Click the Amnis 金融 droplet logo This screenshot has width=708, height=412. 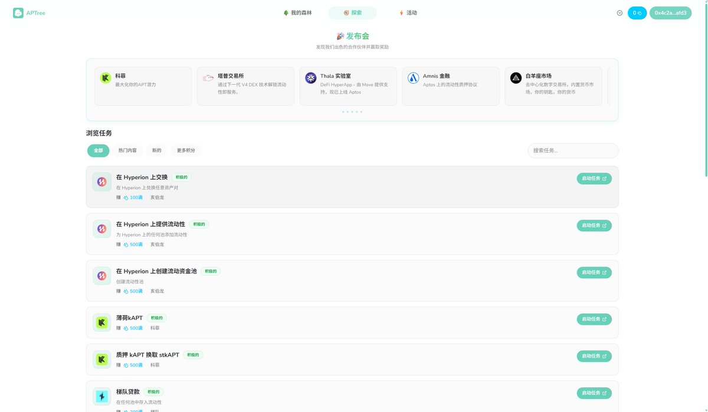point(414,78)
